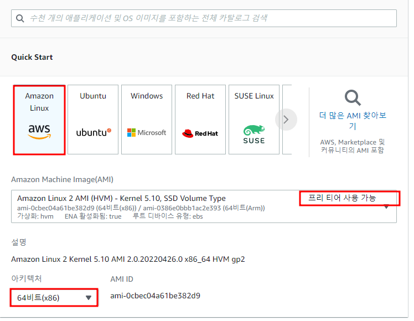Click the magnifier icon in search bar
Viewport: 414px width, 321px height.
click(x=20, y=18)
